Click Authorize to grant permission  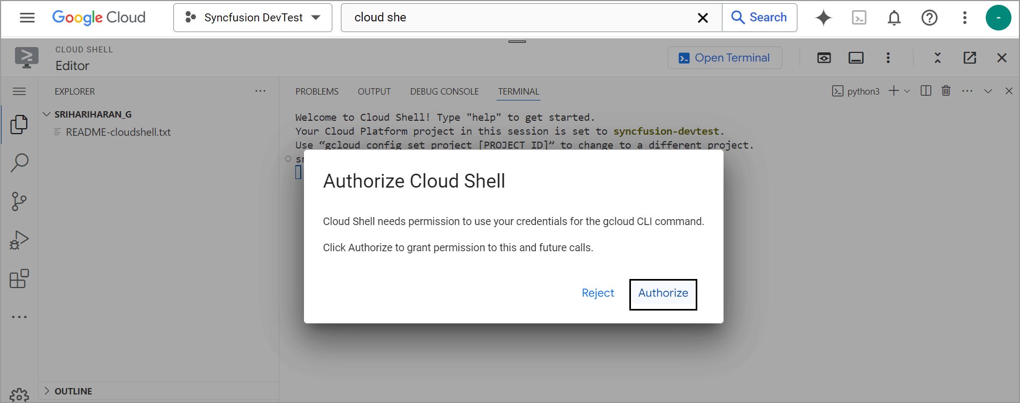click(x=663, y=293)
